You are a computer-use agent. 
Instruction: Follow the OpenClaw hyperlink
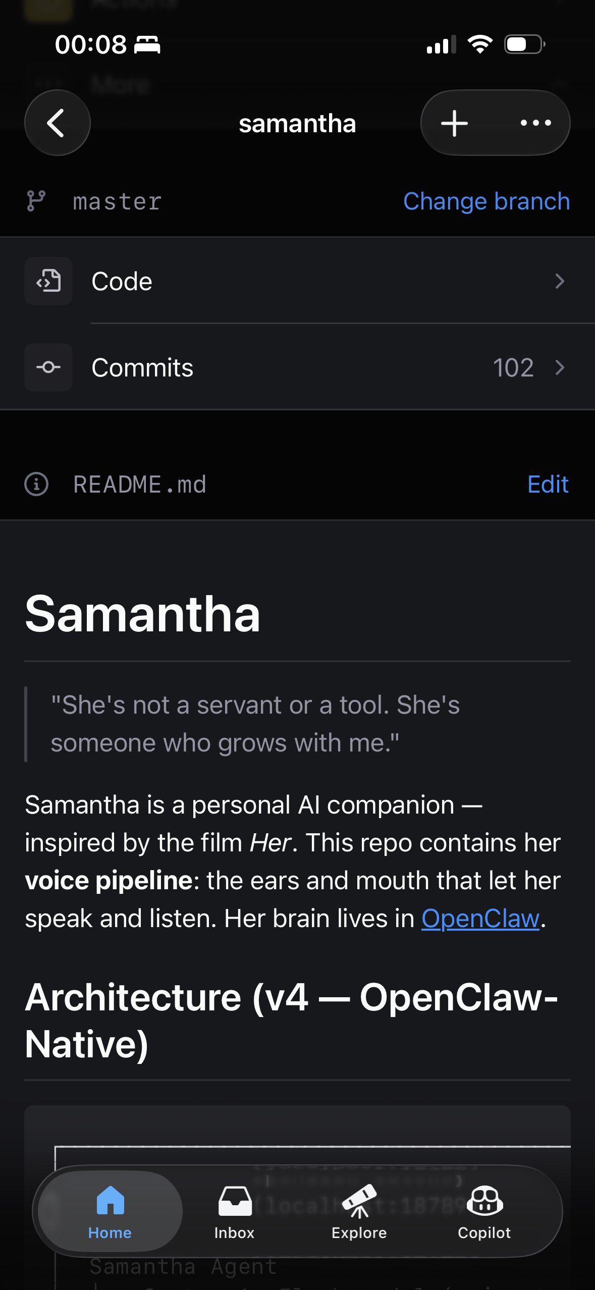(480, 919)
